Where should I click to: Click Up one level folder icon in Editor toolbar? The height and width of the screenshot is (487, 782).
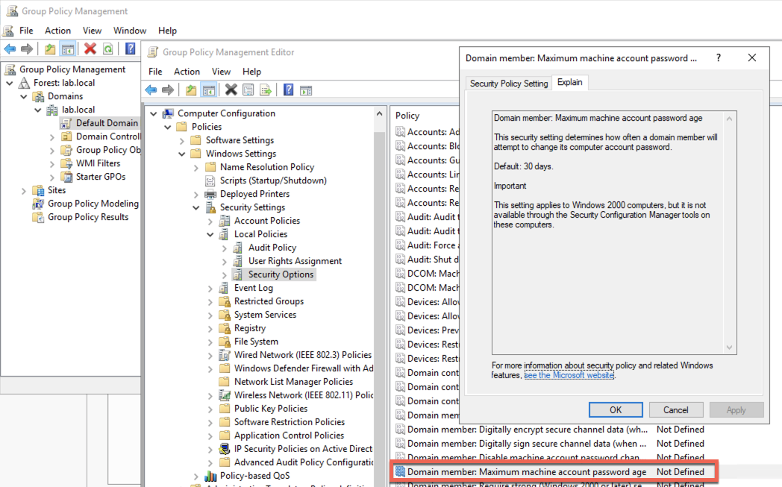(190, 89)
